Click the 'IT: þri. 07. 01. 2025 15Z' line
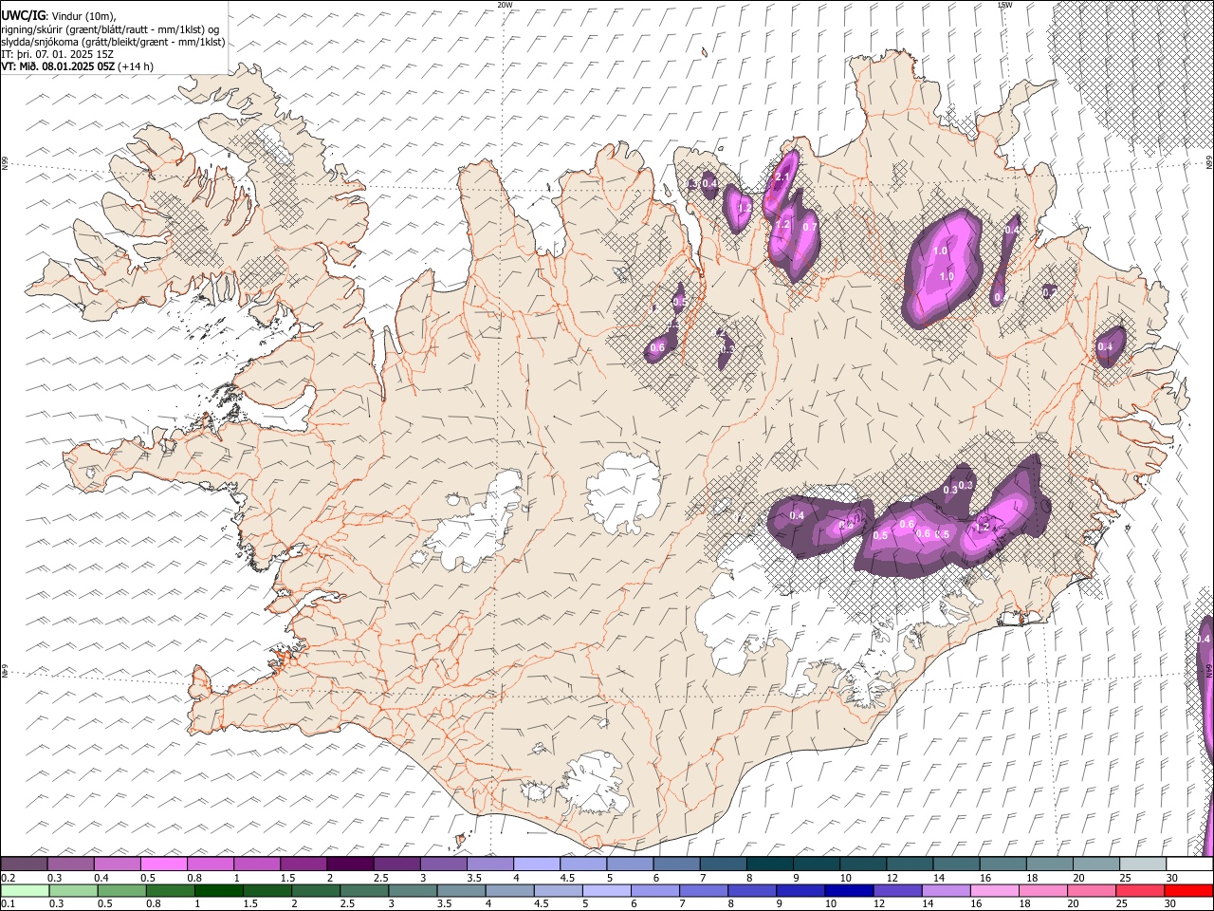Viewport: 1214px width, 911px height. (58, 54)
